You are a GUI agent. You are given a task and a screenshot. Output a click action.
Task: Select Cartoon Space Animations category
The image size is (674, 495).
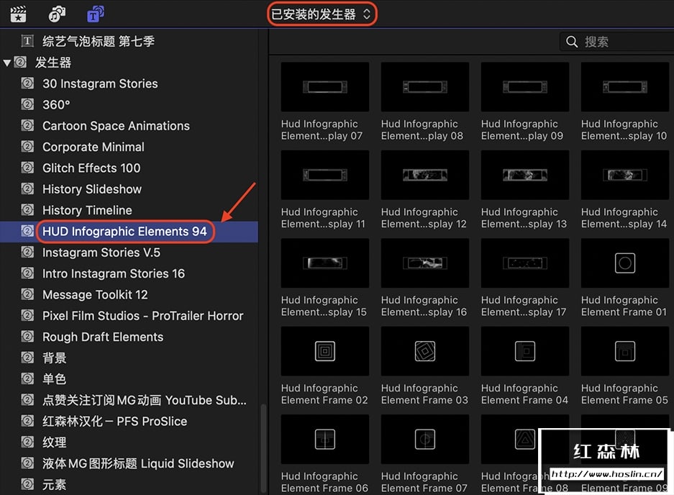[x=116, y=126]
